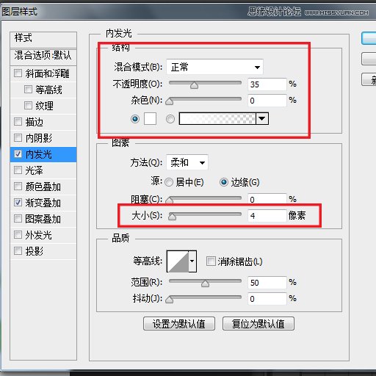The image size is (376, 376).
Task: Open the 等高线 contour picker arrow
Action: [192, 261]
